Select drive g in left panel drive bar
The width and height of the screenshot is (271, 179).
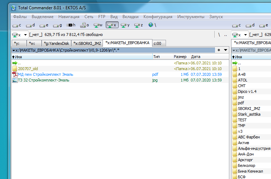click(57, 25)
